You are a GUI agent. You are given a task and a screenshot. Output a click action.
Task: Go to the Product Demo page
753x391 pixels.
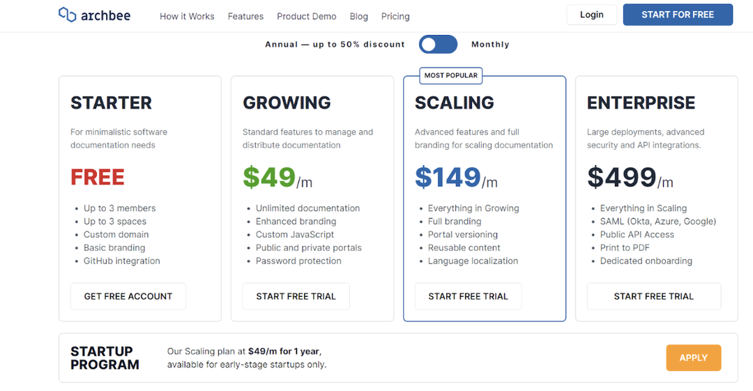point(306,16)
